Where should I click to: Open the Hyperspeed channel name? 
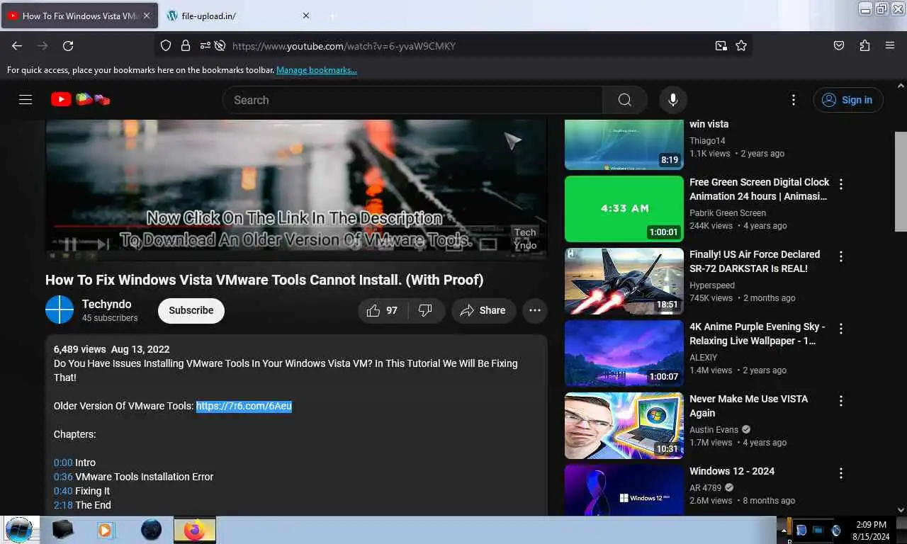(712, 285)
